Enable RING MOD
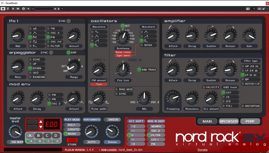Image resolution: width=269 pixels, height=153 pixels. [124, 89]
